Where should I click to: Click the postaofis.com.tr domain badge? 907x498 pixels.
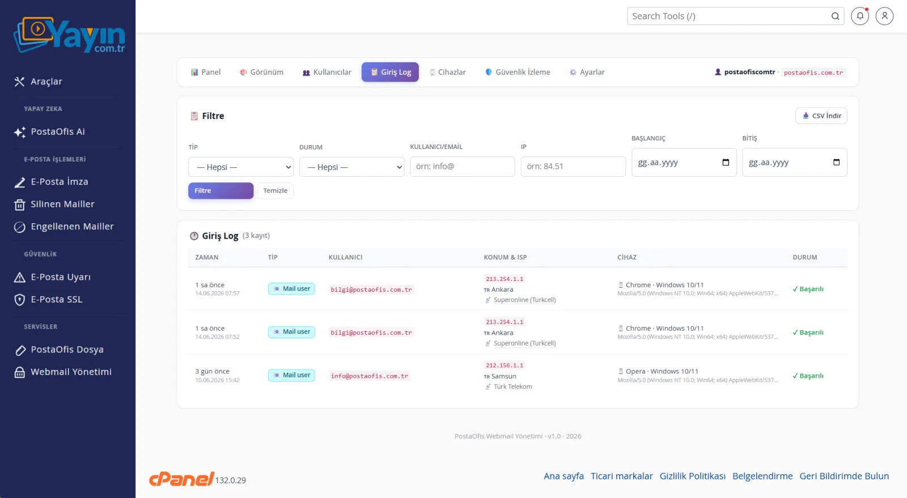[x=813, y=73]
